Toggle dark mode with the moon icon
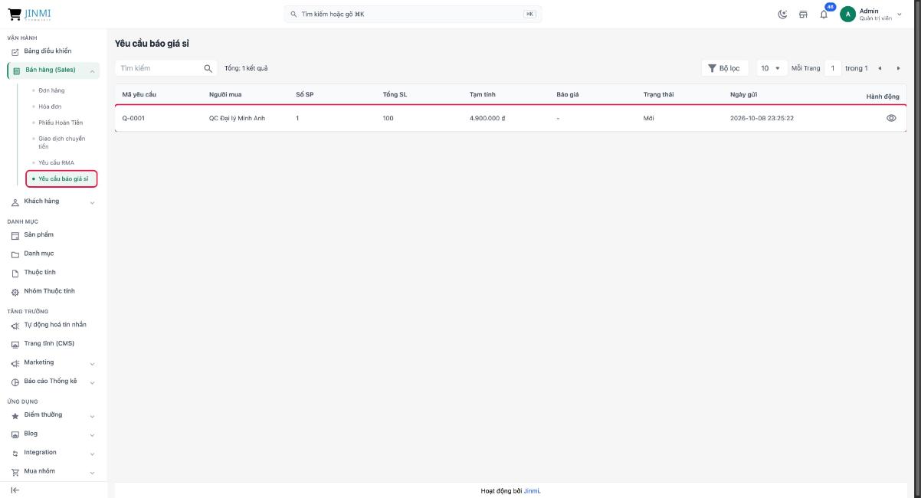The image size is (921, 498). [783, 14]
